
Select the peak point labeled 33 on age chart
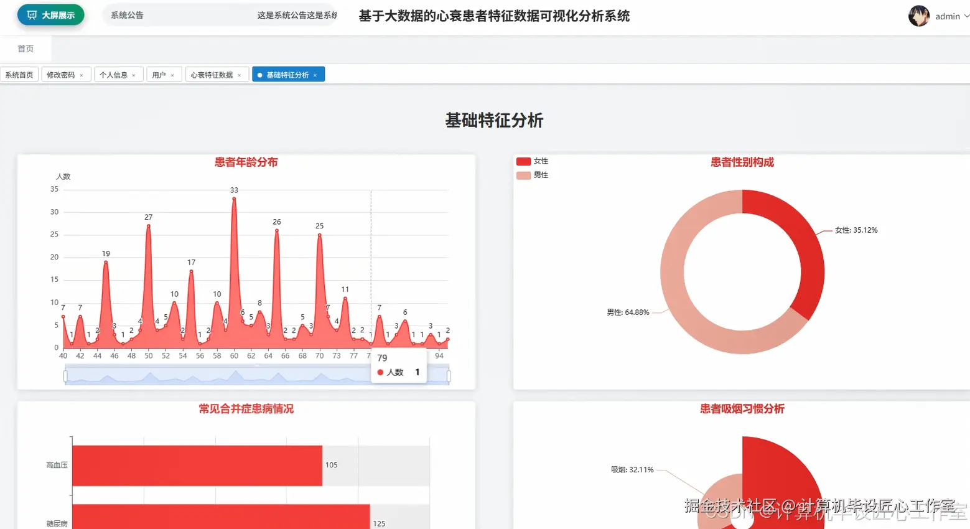(234, 198)
